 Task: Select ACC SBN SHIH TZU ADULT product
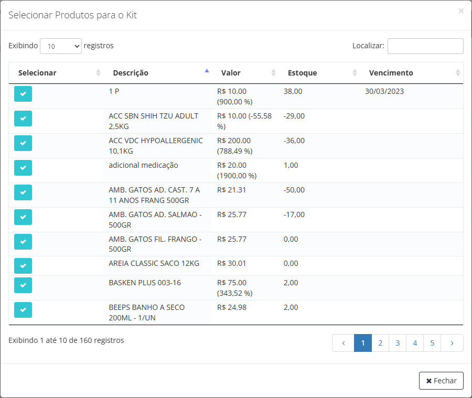23,119
